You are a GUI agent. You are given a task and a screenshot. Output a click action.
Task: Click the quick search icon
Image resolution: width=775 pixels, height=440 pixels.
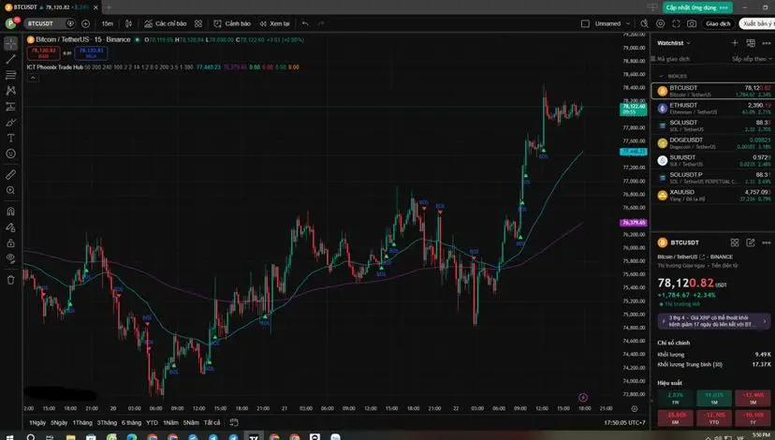point(645,23)
